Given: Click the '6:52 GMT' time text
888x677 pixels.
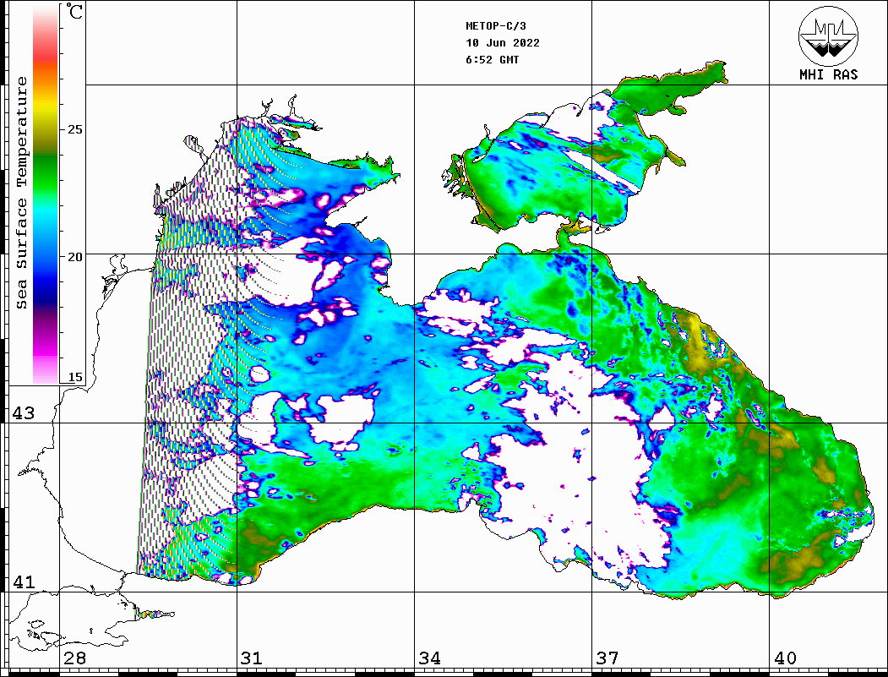Looking at the screenshot, I should click(x=492, y=60).
